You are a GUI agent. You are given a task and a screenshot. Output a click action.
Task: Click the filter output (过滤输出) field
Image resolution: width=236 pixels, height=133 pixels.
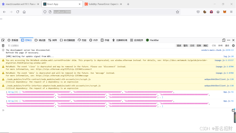pos(90,46)
